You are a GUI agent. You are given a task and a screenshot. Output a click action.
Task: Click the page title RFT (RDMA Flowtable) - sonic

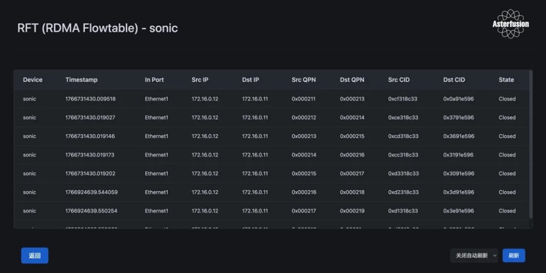98,28
